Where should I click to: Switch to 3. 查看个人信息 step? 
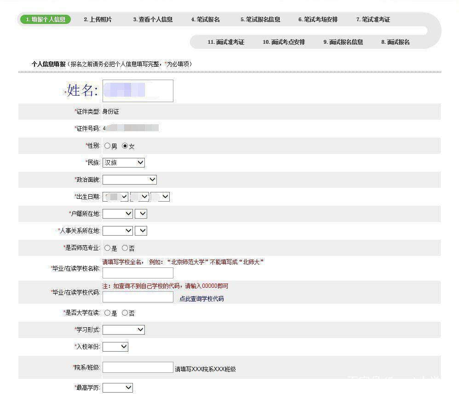click(153, 19)
